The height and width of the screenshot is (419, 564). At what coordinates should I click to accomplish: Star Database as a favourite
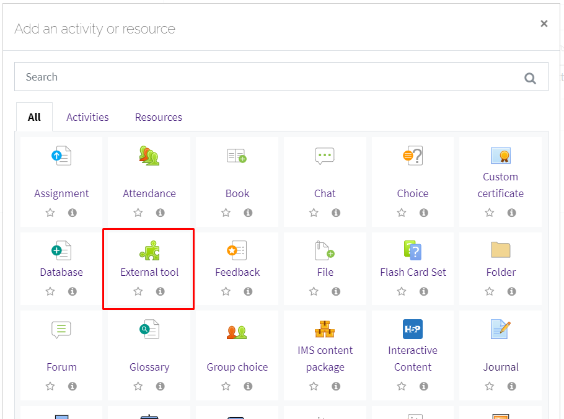click(x=50, y=291)
